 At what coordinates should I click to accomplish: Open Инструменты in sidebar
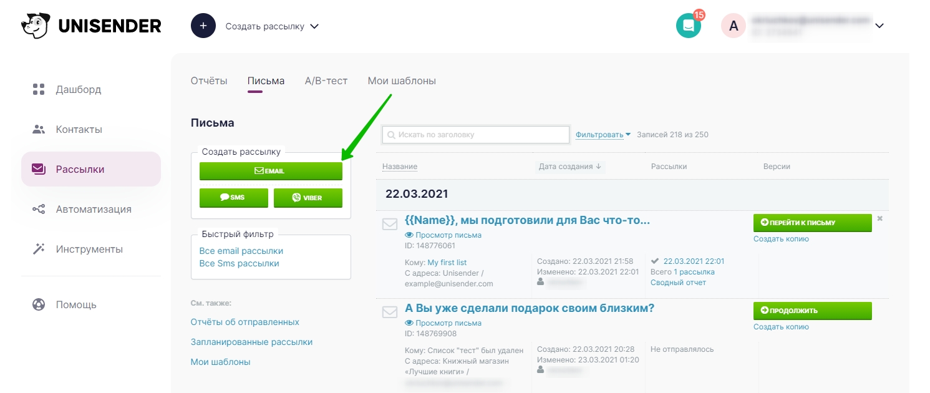(91, 249)
